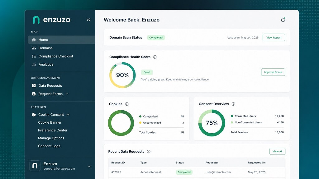Click the Compliance Checklist list icon
The height and width of the screenshot is (179, 319).
(34, 56)
